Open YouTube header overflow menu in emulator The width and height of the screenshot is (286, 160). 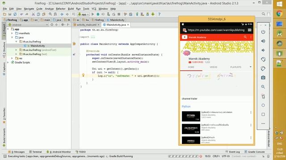(x=251, y=37)
